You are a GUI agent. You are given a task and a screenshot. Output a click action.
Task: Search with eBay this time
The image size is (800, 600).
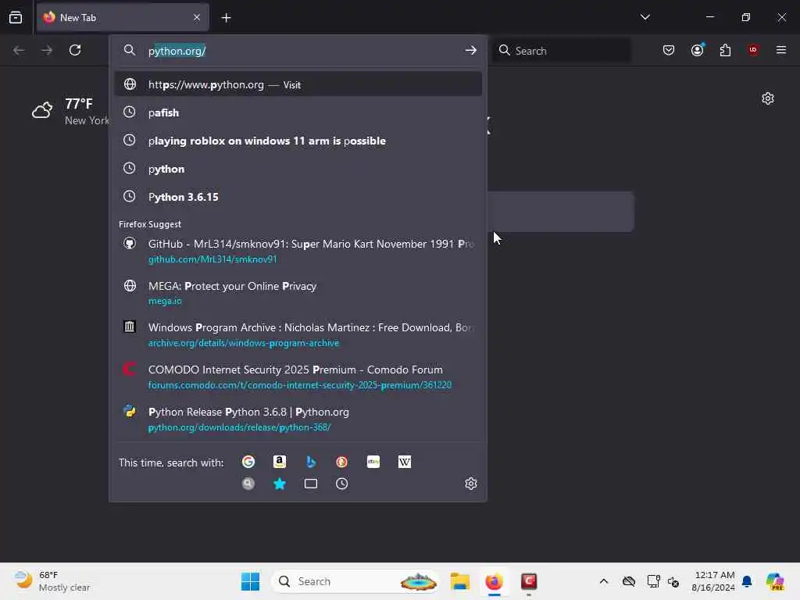[x=373, y=462]
